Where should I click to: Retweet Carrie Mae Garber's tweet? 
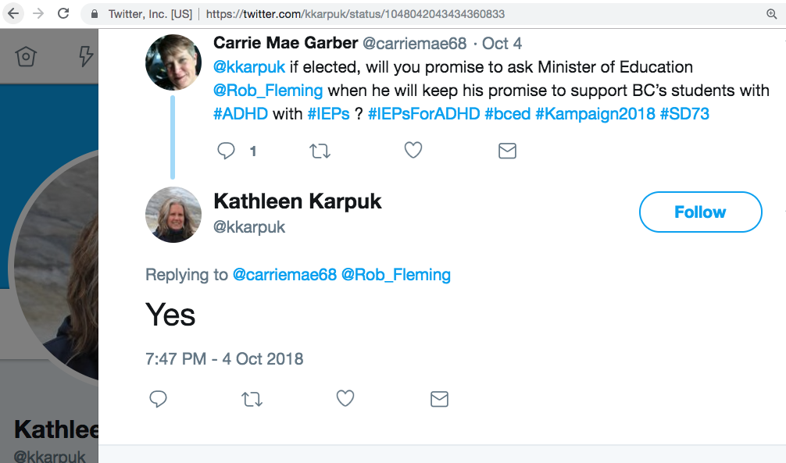pos(320,151)
